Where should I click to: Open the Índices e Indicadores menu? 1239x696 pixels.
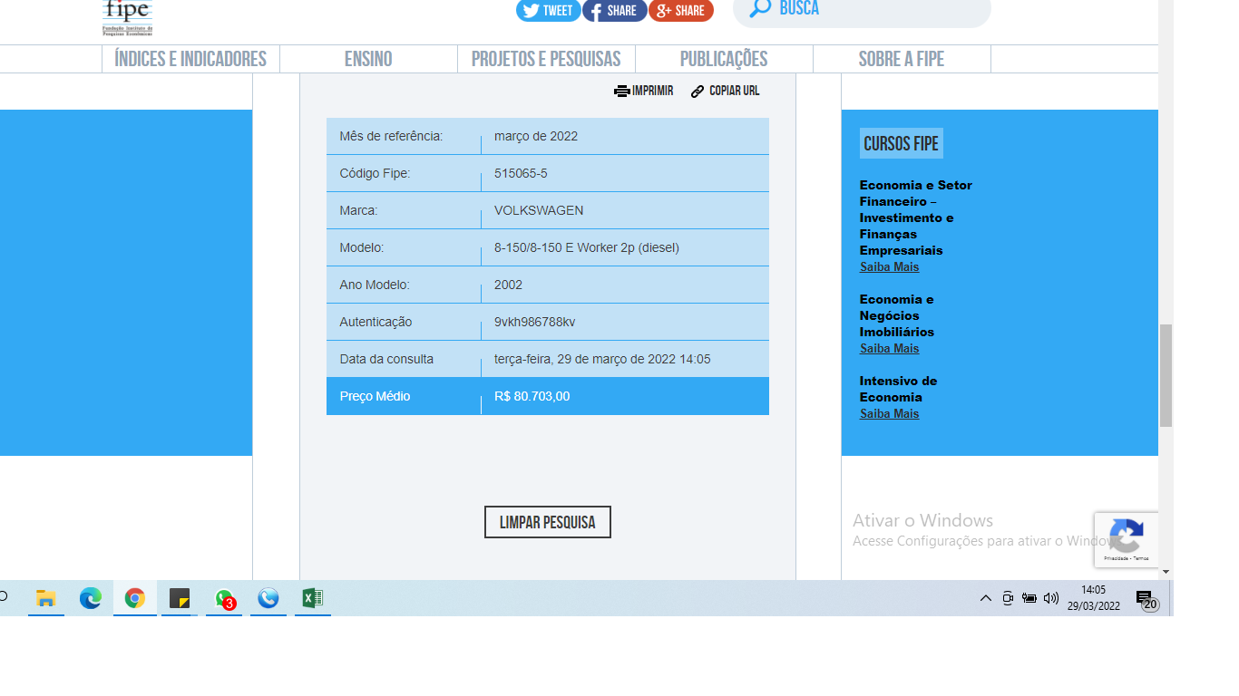[x=190, y=59]
